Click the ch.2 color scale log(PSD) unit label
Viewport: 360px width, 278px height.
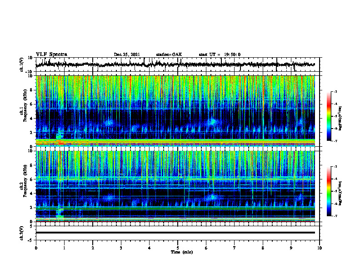[x=340, y=193]
